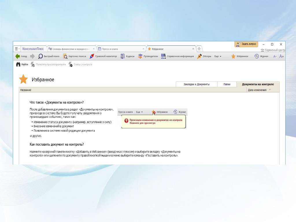296x222 pixels.
Task: Open Обзоры pen icon
Action: (x=199, y=56)
